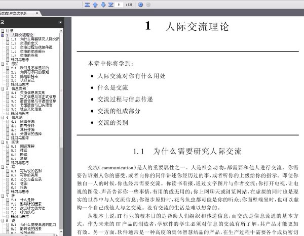Open bookmark 3.1 交流信息的类别
The height and width of the screenshot is (236, 304).
pyautogui.click(x=28, y=92)
